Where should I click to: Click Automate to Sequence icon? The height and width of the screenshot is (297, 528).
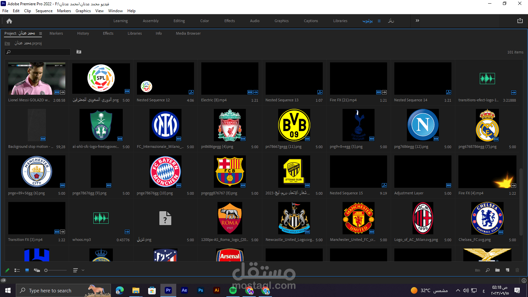pos(478,270)
